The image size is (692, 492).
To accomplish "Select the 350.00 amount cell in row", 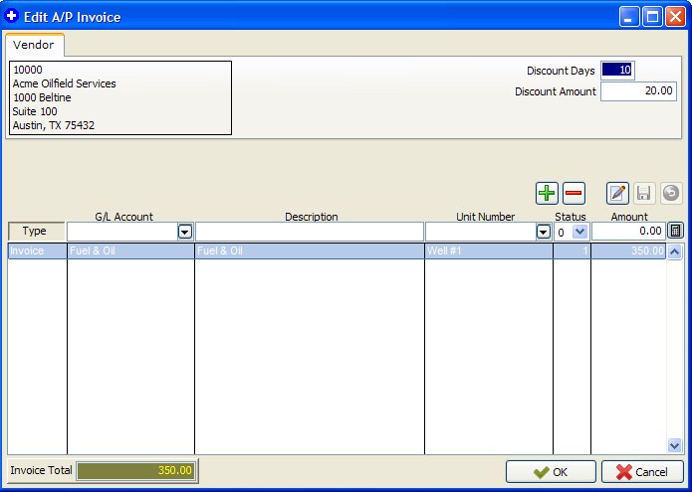I will (x=628, y=251).
